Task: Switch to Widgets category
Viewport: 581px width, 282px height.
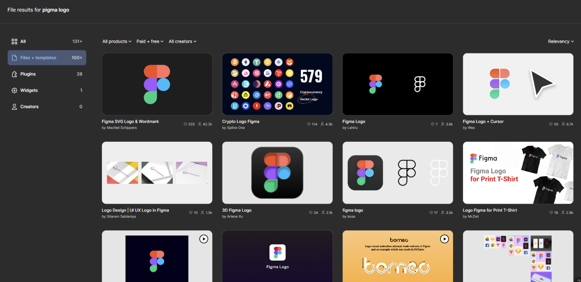Action: pos(47,90)
